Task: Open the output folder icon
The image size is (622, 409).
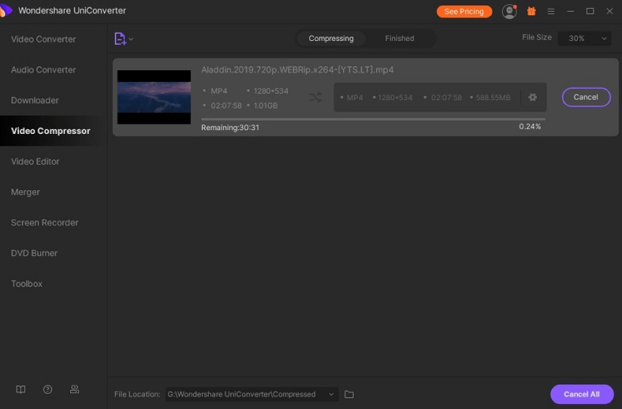Action: [349, 394]
